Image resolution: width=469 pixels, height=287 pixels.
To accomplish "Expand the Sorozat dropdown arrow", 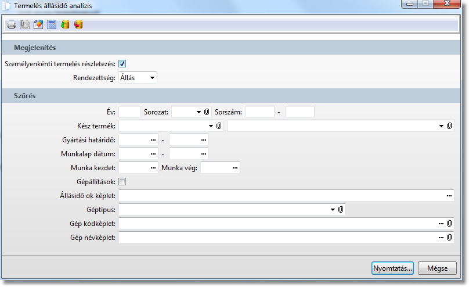I will pyautogui.click(x=199, y=112).
